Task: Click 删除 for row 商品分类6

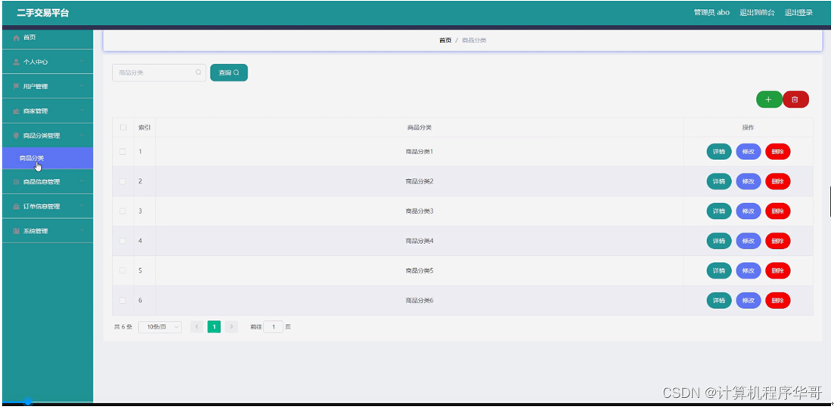Action: click(x=777, y=301)
